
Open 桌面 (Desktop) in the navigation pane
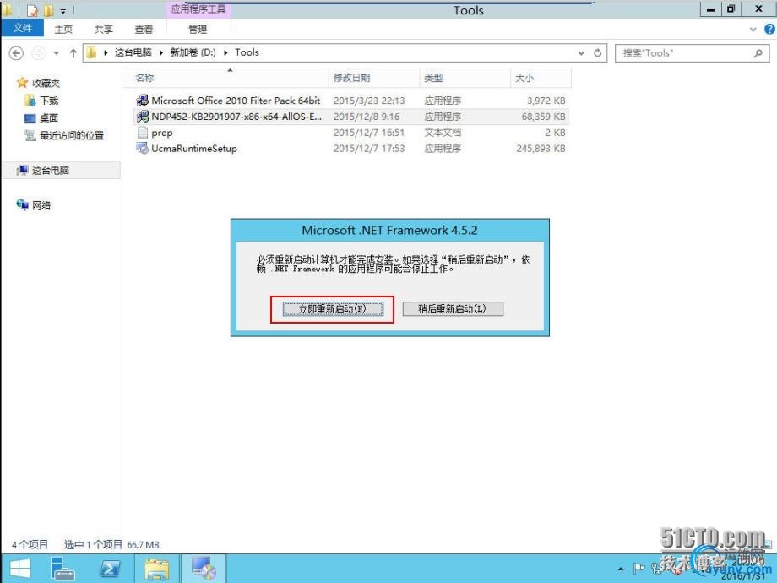pyautogui.click(x=49, y=118)
